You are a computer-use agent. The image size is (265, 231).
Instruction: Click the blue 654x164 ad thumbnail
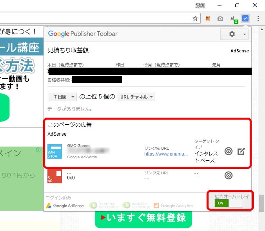[54, 151]
